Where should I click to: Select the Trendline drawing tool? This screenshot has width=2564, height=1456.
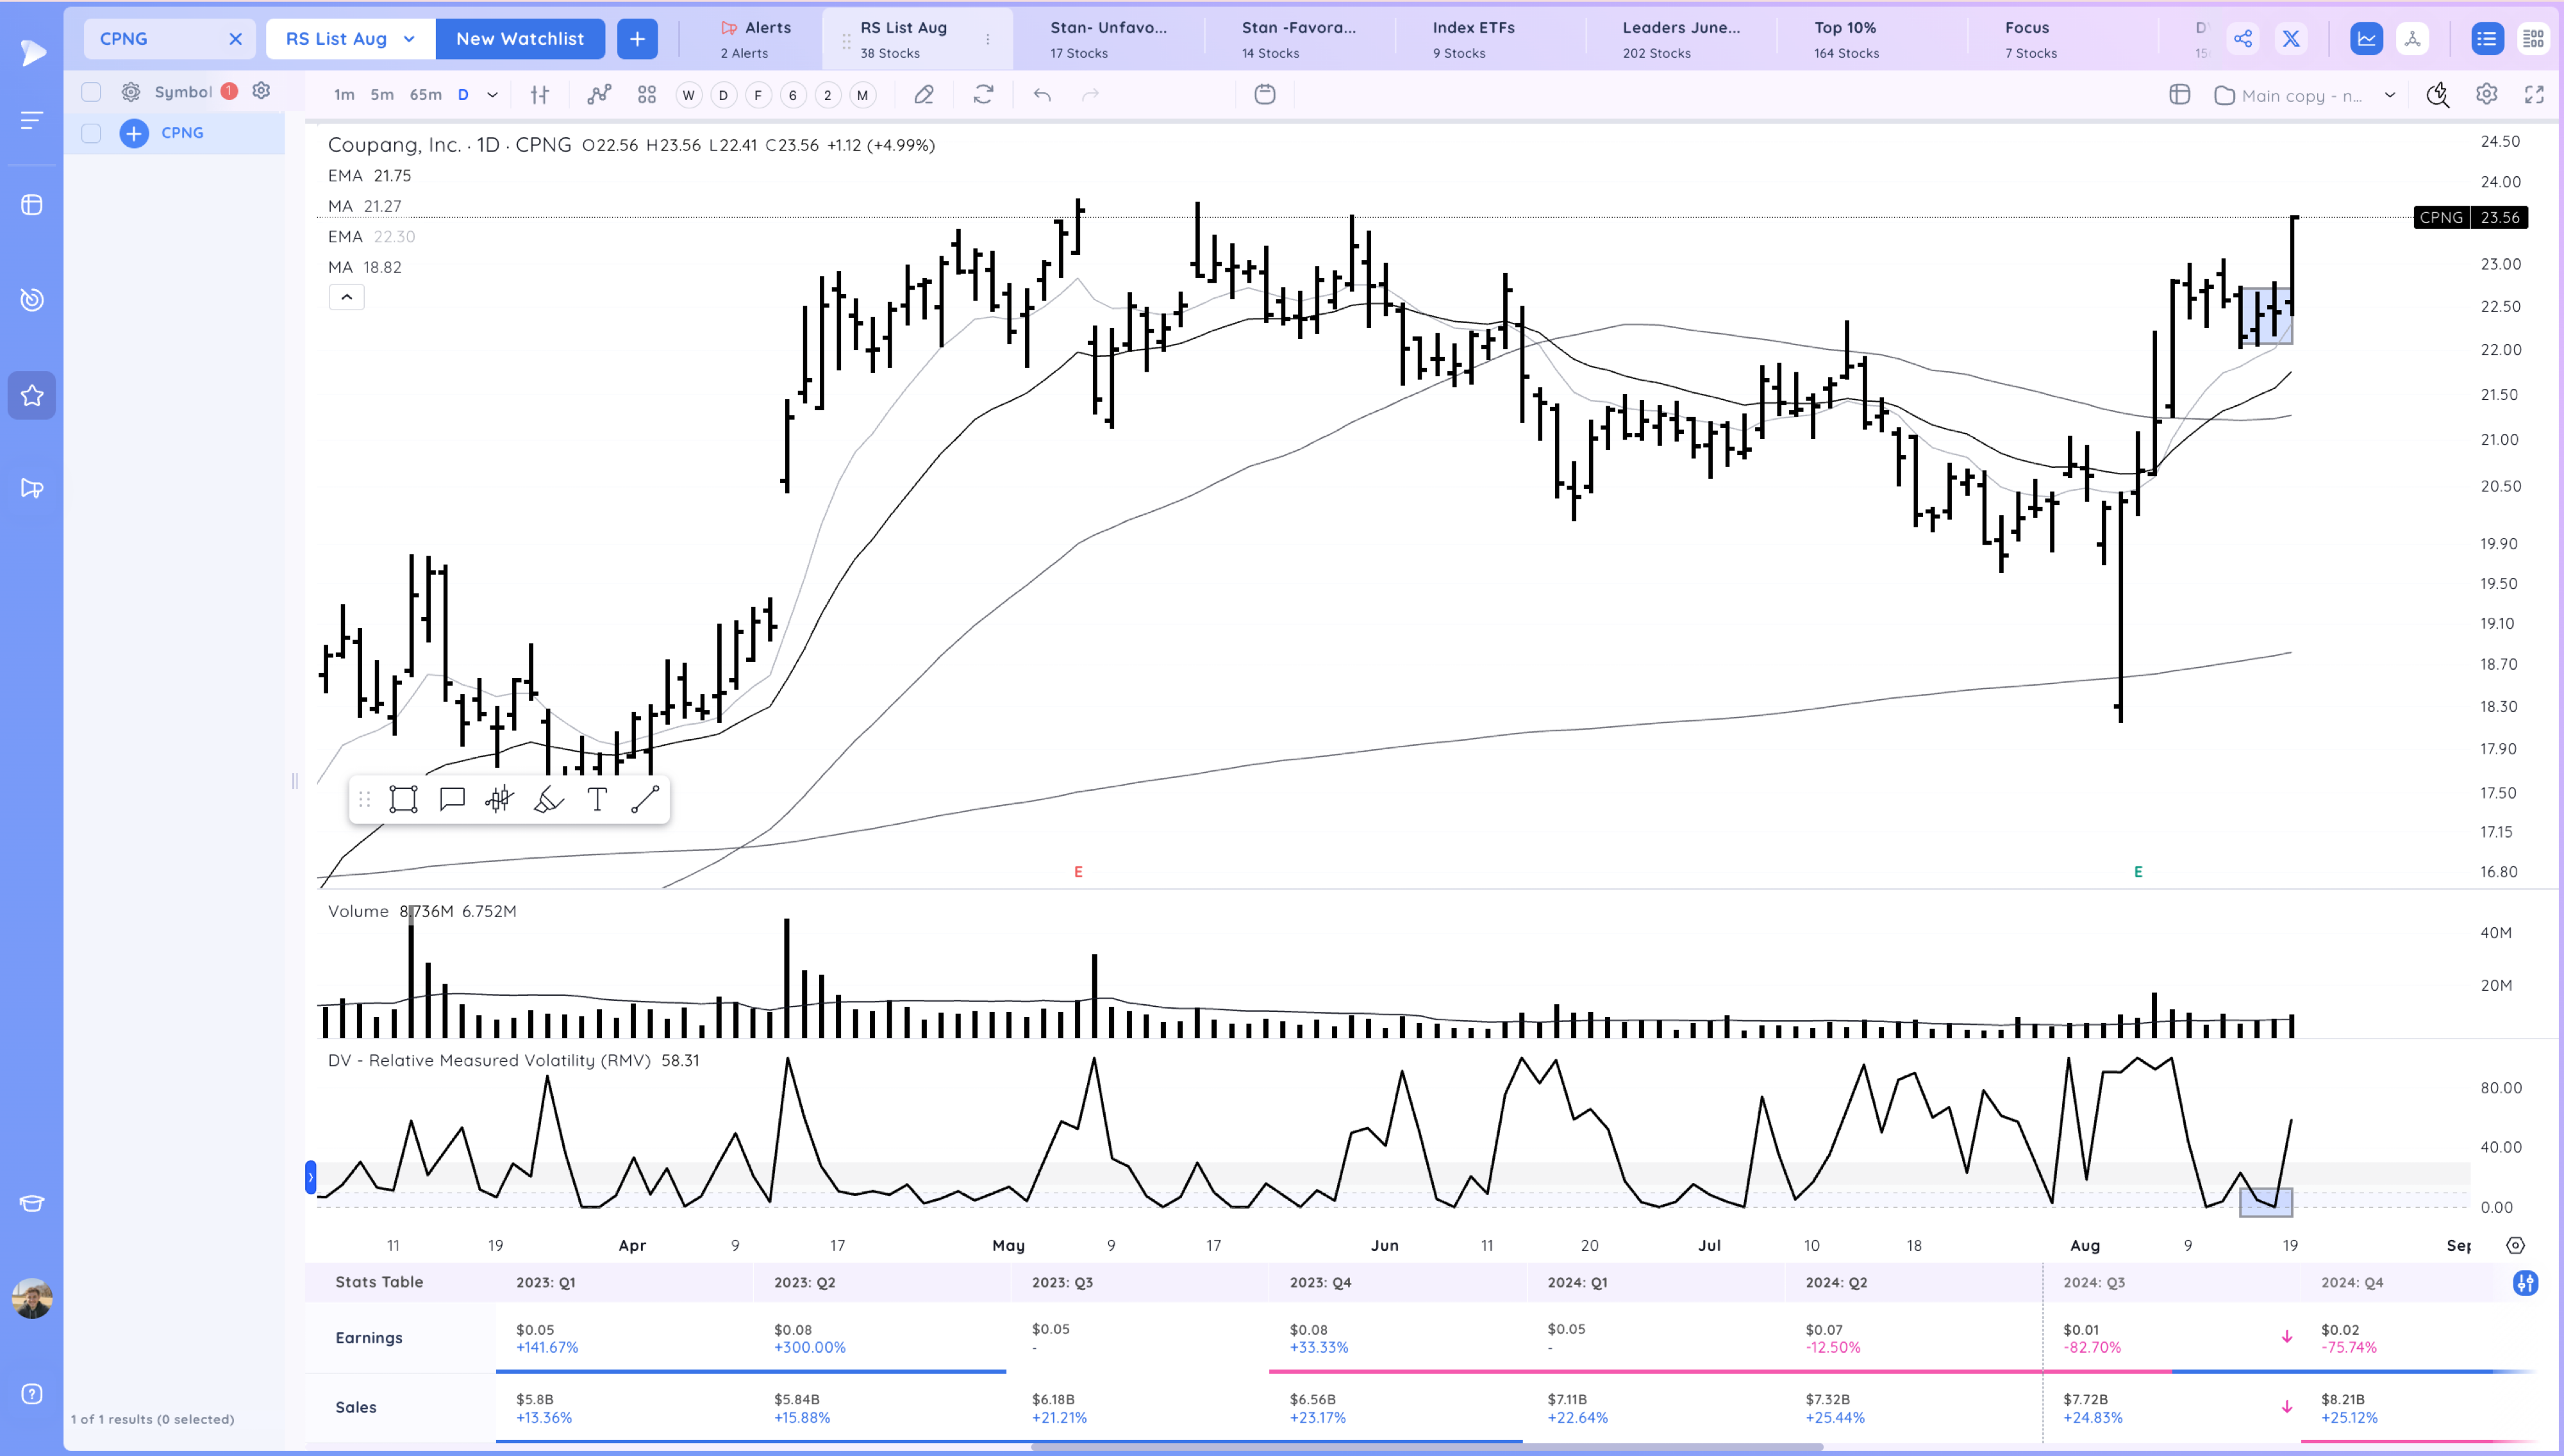pos(646,799)
